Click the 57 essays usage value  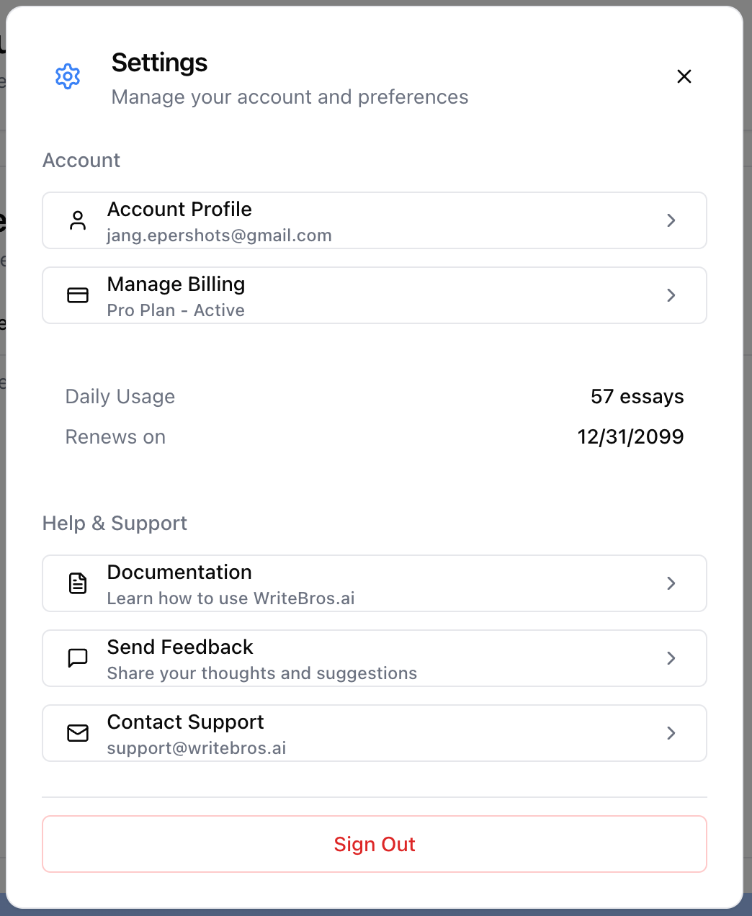[637, 397]
